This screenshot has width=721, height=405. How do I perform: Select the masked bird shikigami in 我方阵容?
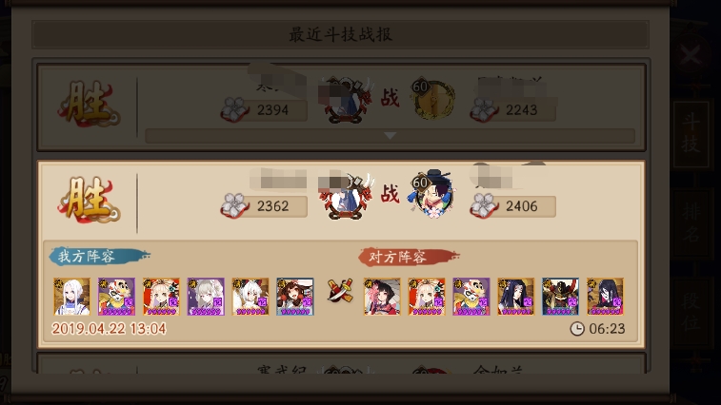(x=116, y=297)
